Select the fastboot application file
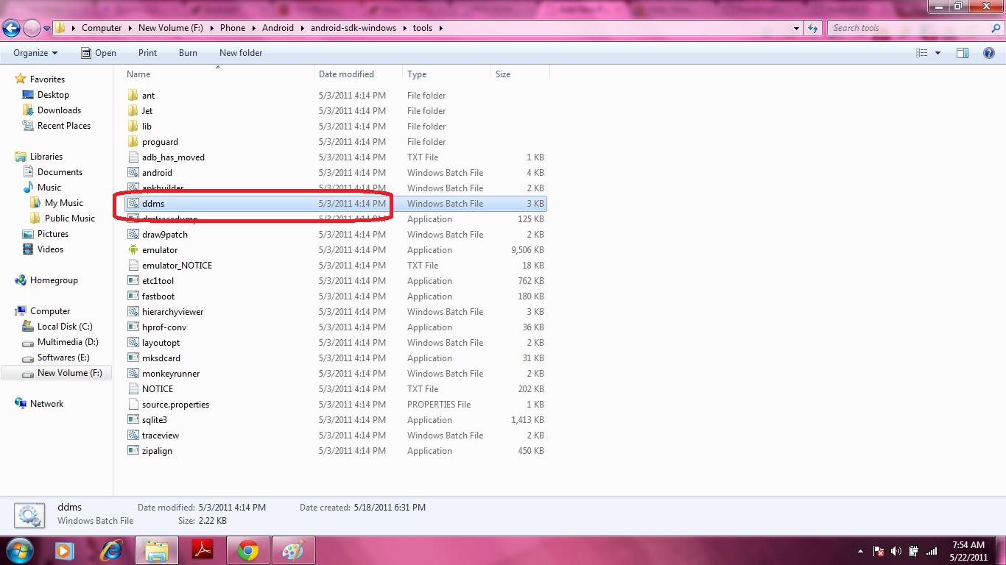 click(158, 296)
